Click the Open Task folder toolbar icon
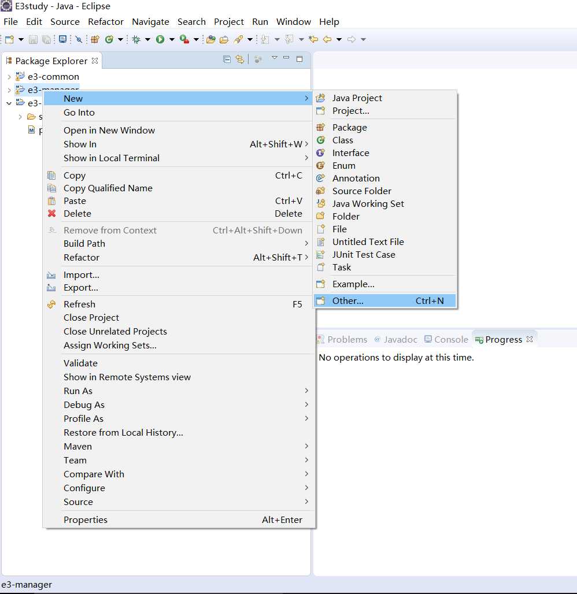 [x=224, y=39]
